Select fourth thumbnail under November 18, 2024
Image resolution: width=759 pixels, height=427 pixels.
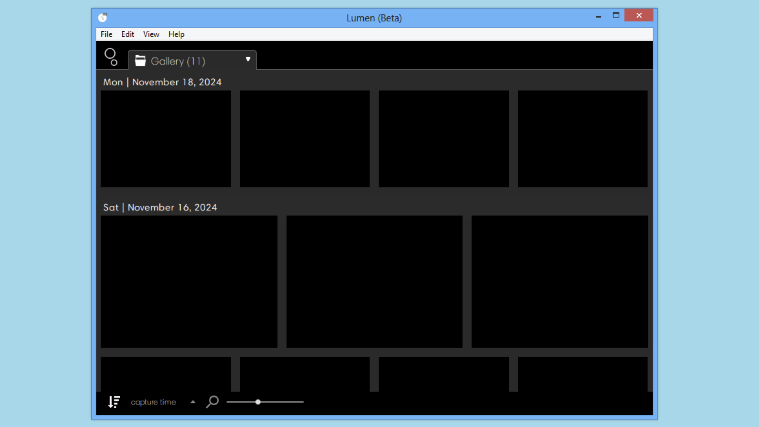tap(583, 139)
